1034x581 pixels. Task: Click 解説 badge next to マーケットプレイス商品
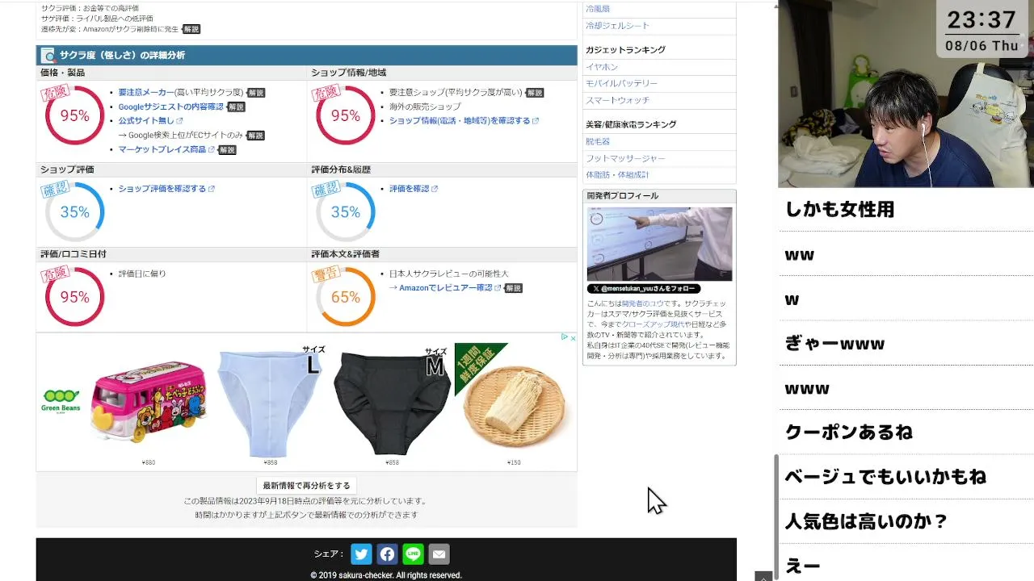(227, 150)
